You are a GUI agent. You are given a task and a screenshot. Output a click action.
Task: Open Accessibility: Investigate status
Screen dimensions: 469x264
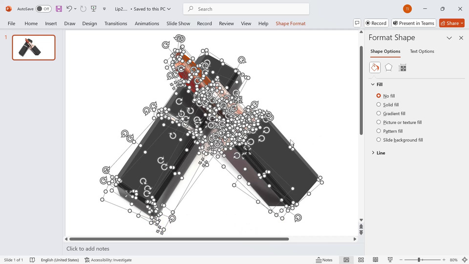tap(108, 260)
